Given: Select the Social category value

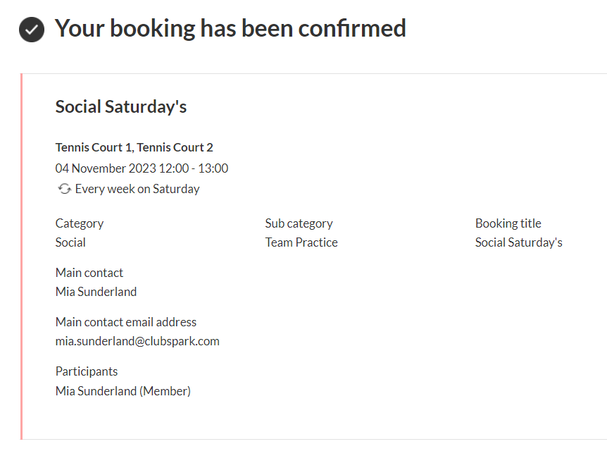Looking at the screenshot, I should pos(70,242).
